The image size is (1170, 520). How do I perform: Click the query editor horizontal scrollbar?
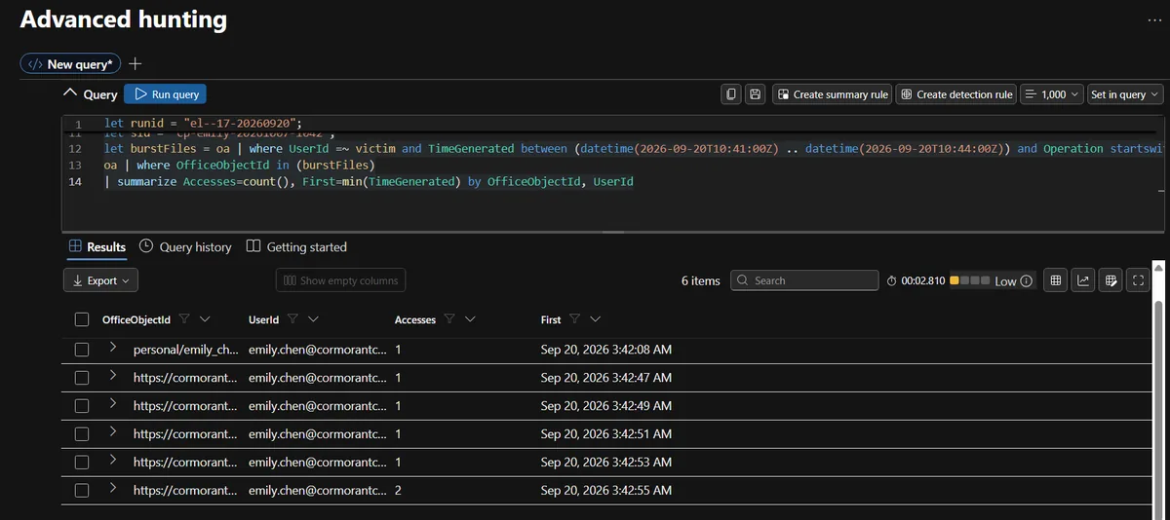click(613, 233)
